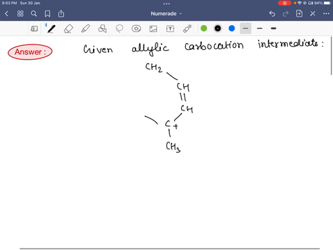Add a new page
This screenshot has width=333, height=250.
click(x=299, y=14)
